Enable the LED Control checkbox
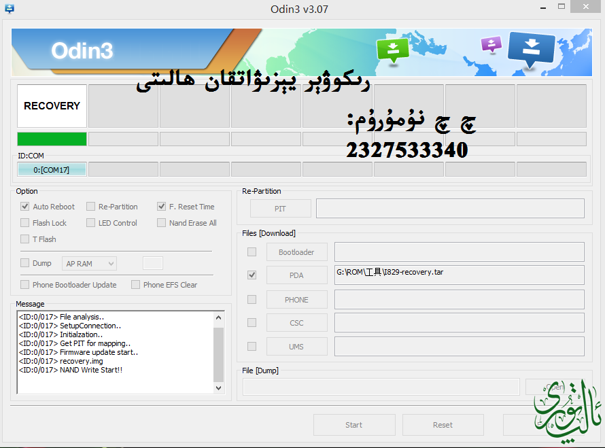The image size is (605, 448). (x=90, y=223)
